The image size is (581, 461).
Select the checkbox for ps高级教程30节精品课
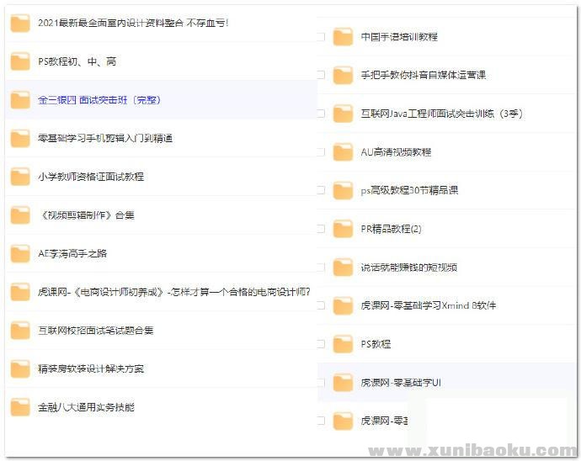coord(321,191)
